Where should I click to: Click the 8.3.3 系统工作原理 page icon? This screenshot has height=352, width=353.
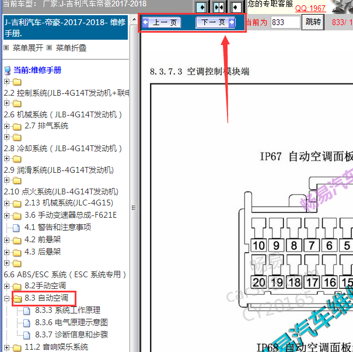click(x=27, y=311)
